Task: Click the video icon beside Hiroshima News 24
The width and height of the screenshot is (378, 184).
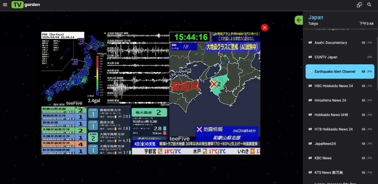Action: coord(363,100)
